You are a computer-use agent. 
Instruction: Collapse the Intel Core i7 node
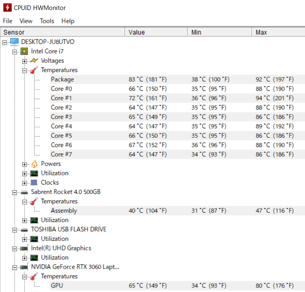(x=14, y=52)
